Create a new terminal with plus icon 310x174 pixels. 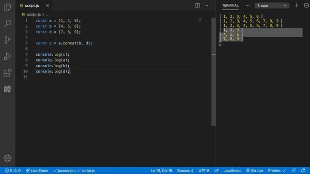coord(296,5)
